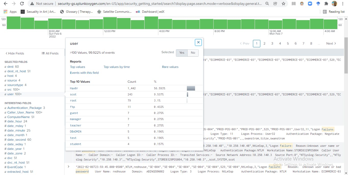Screen dimensions: 348x175
Task: Select the sourcetype field
Action: [15, 85]
